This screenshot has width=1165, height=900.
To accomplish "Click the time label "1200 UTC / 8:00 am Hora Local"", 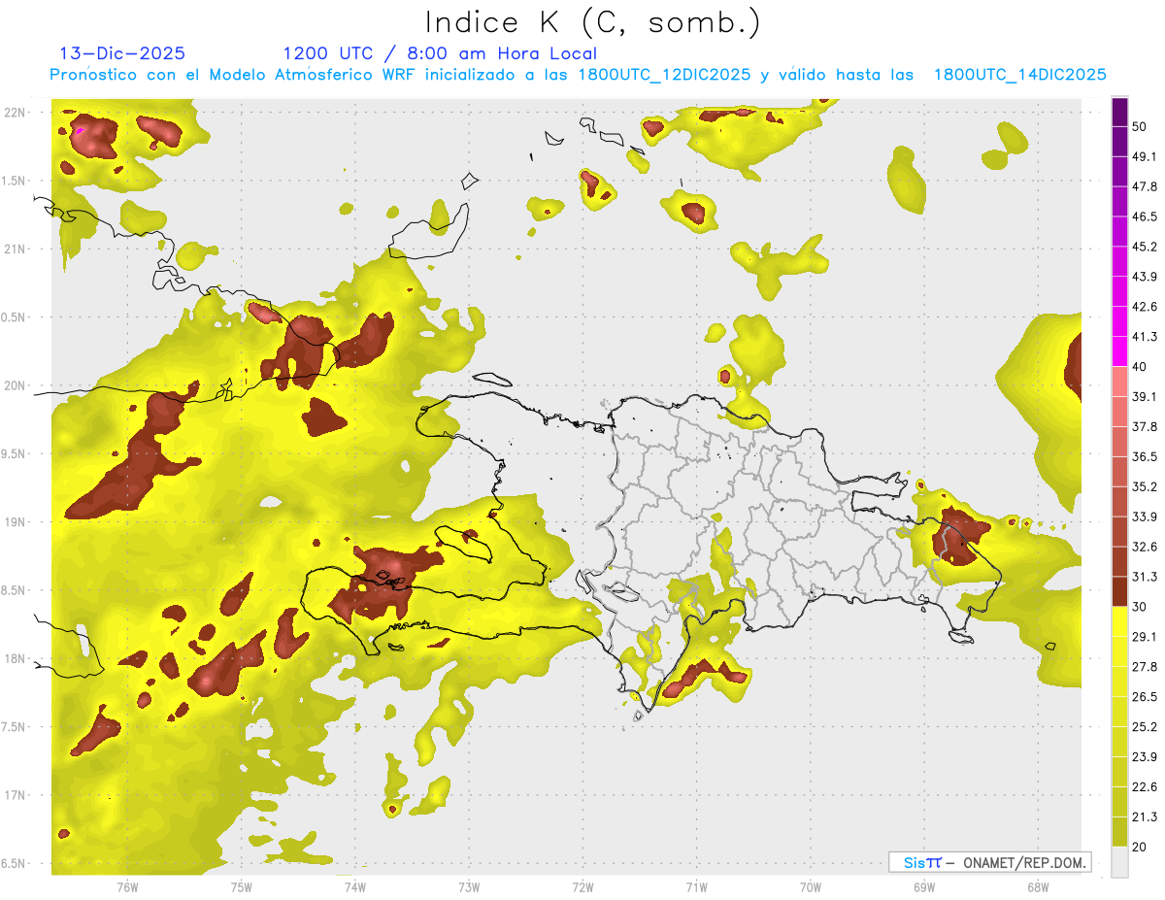I will click(x=440, y=53).
